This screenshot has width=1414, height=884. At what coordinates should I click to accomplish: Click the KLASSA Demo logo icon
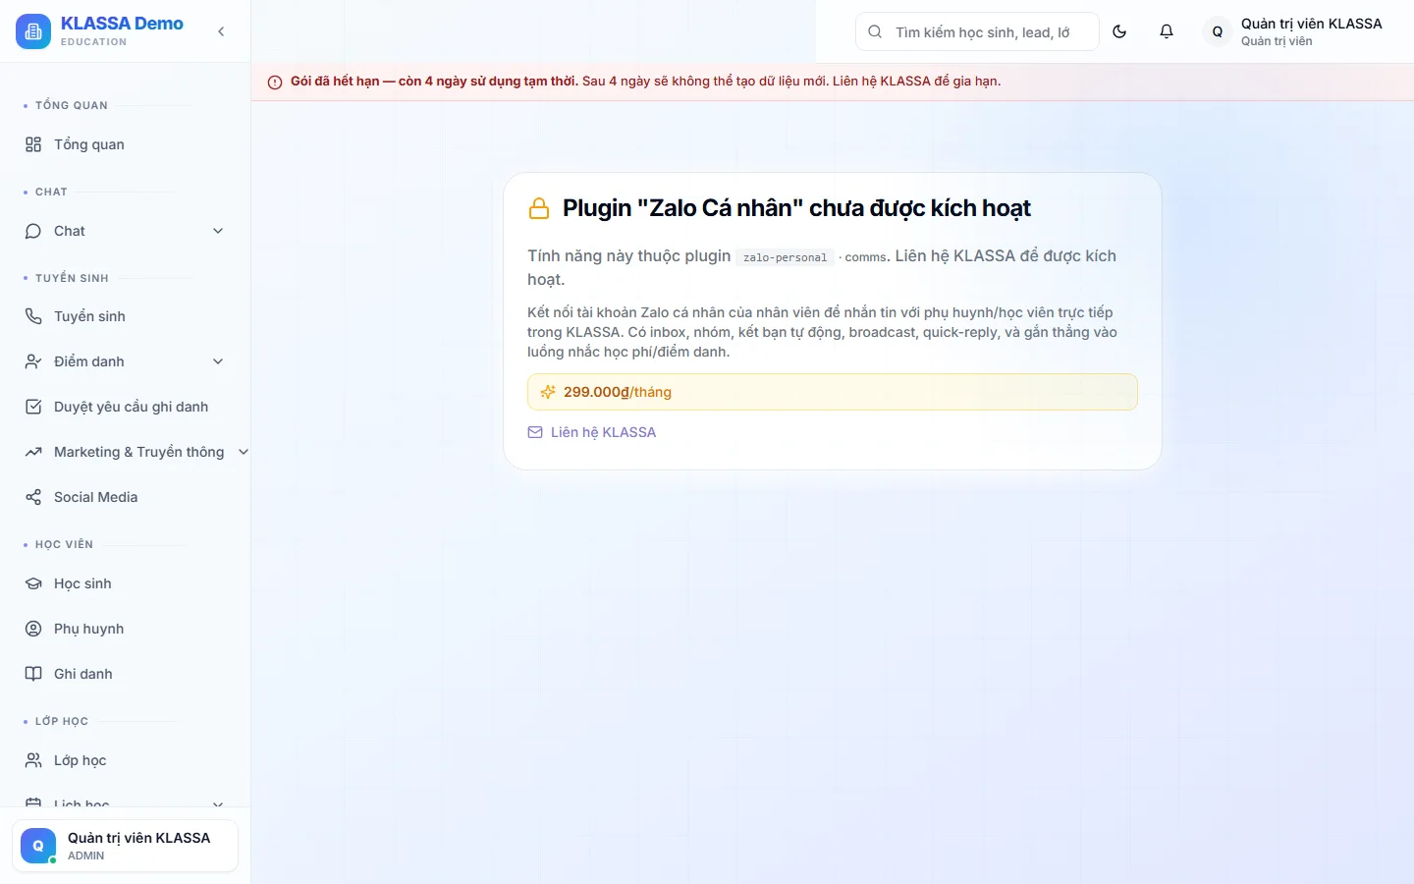click(x=33, y=31)
